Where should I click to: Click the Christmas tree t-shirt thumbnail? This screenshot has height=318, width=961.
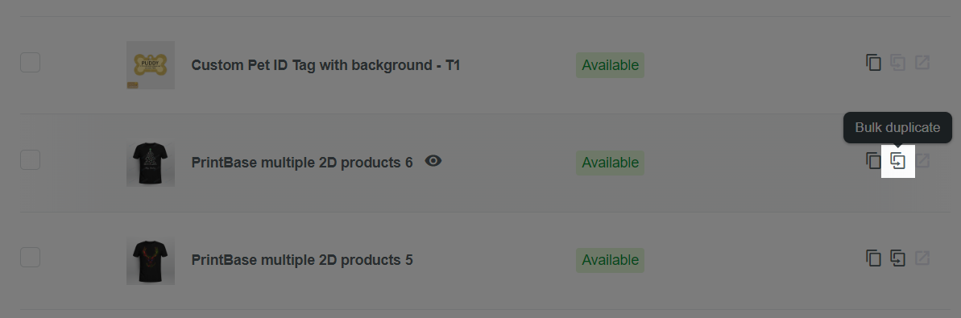[x=151, y=163]
